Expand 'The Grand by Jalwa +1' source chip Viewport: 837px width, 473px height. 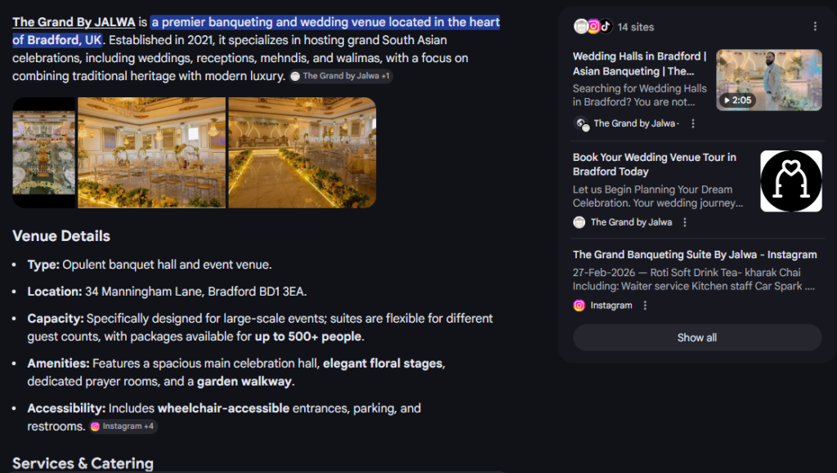click(x=341, y=76)
